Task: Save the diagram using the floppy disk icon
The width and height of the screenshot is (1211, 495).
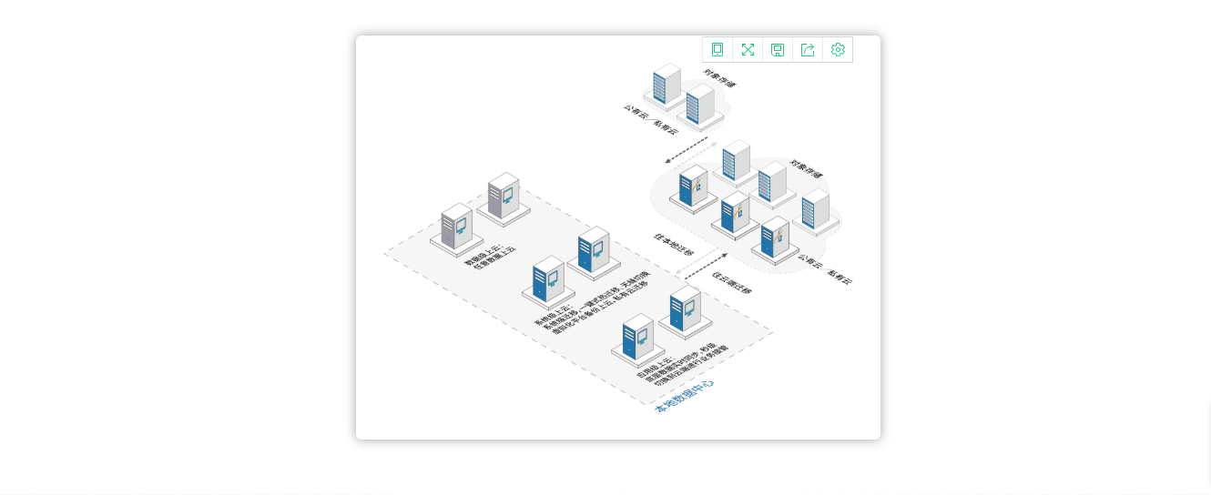Action: pyautogui.click(x=778, y=50)
